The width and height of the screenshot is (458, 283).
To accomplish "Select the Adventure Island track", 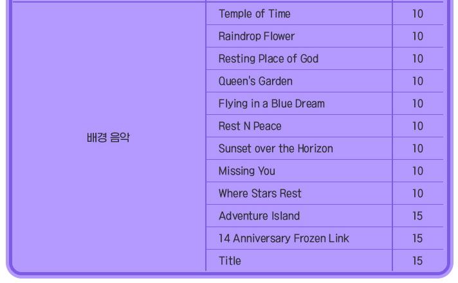I will click(x=259, y=216).
